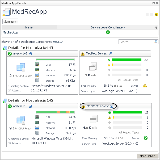Click the CPU chip icon for alvscjw143

[x=37, y=64]
